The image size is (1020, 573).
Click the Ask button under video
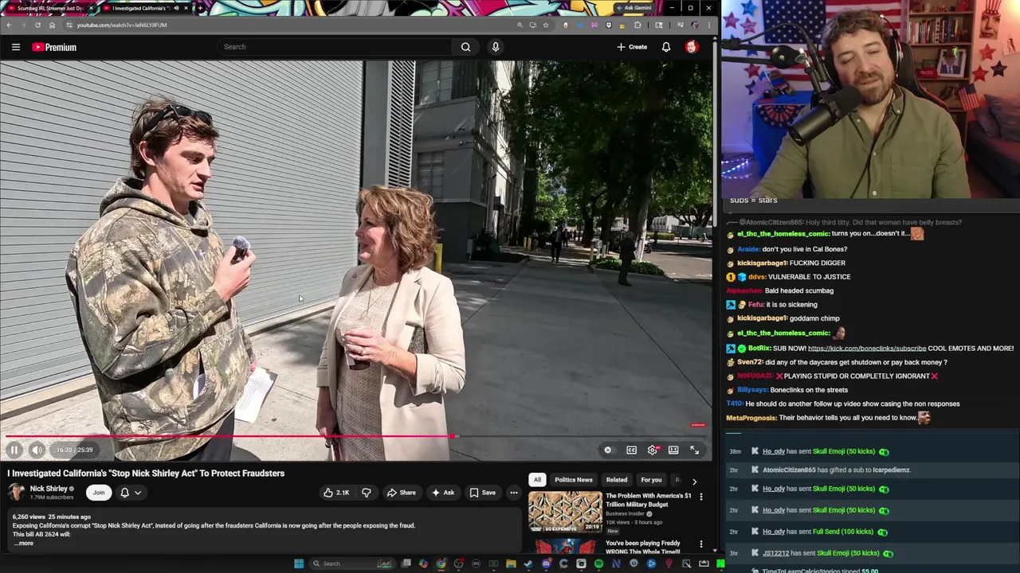[443, 493]
